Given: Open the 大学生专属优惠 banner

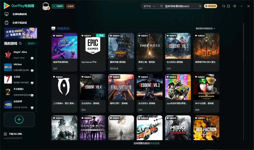Looking at the screenshot, I should click(21, 33).
